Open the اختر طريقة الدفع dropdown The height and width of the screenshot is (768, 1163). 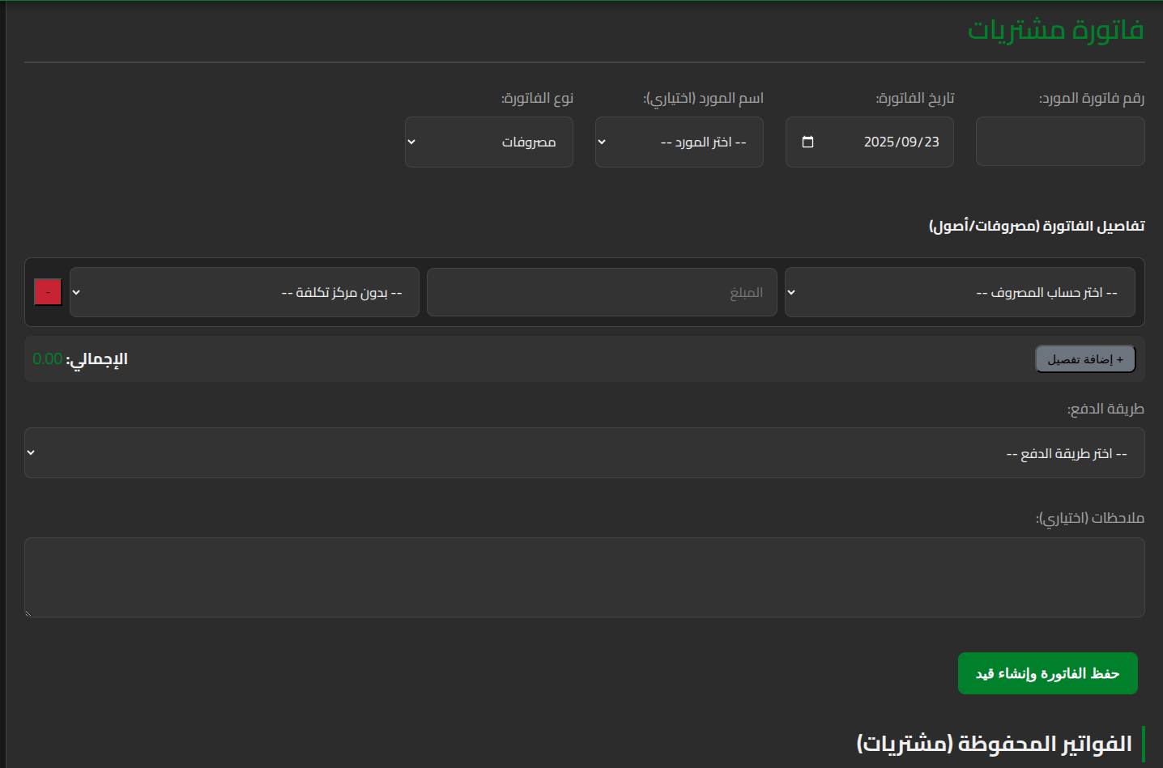pos(584,453)
